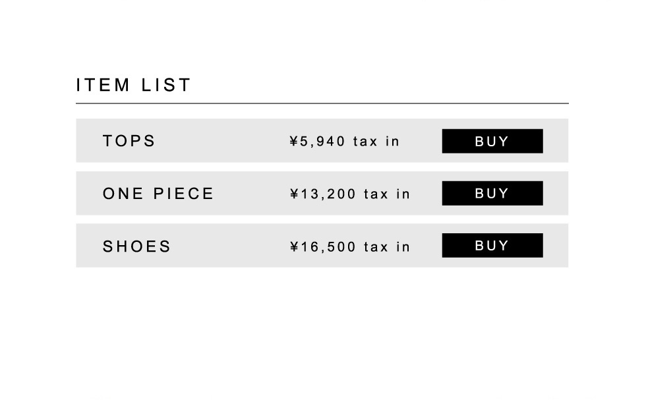Click "tax in" beside the ¥5,940 price
Screen dimensions: 646x400
(x=376, y=142)
